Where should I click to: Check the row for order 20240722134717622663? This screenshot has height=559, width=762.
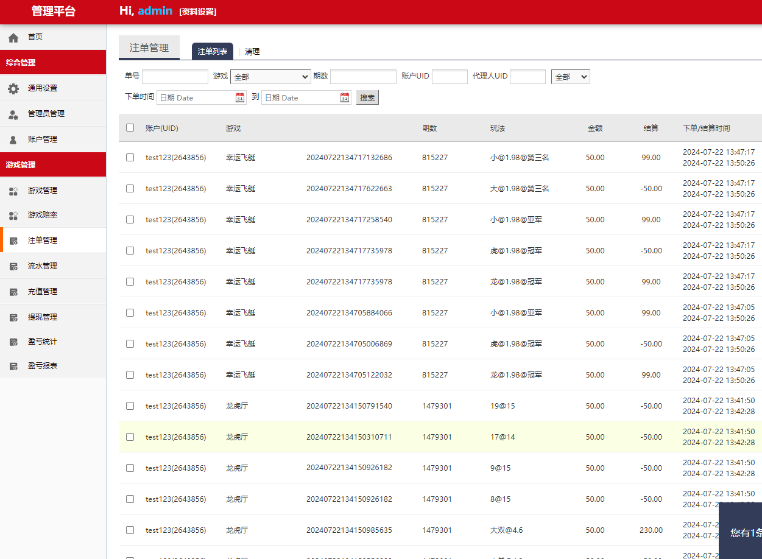click(130, 188)
